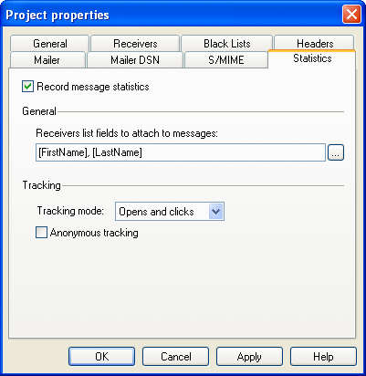Select the Headers tab
Image resolution: width=366 pixels, height=376 pixels.
tap(315, 43)
